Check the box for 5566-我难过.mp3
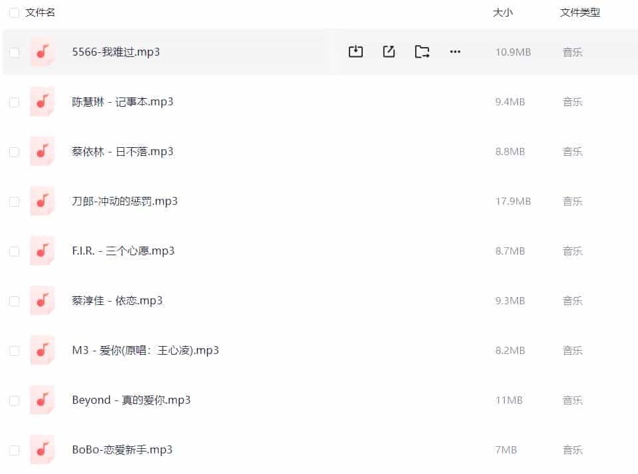This screenshot has width=638, height=474. point(14,52)
